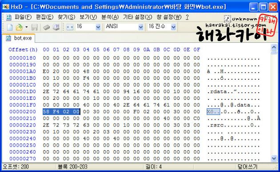The width and height of the screenshot is (280, 172).
Task: Open the 기타 설정(X) menu
Action: (137, 17)
